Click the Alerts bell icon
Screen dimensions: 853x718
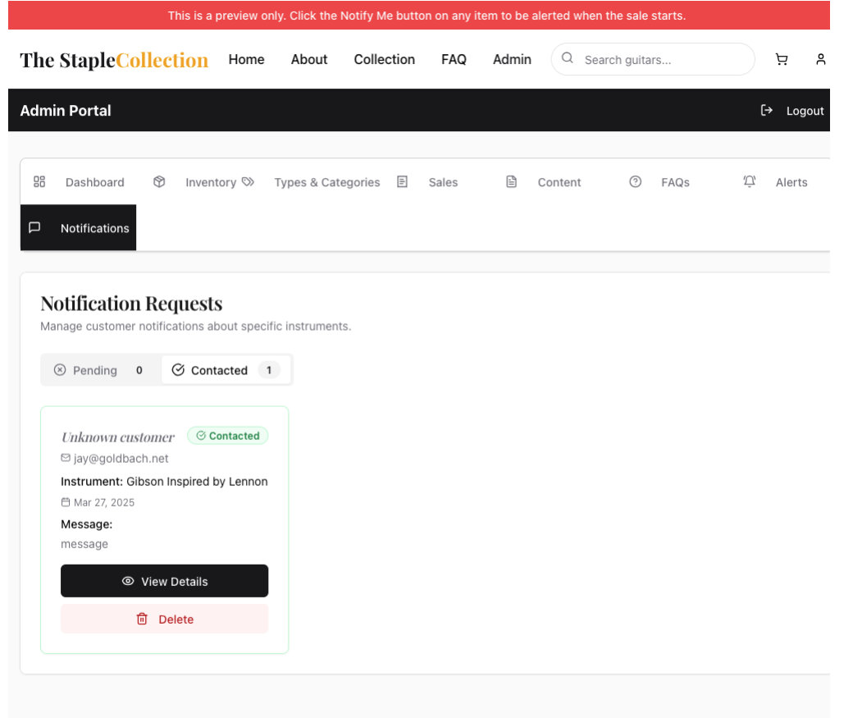pos(749,181)
